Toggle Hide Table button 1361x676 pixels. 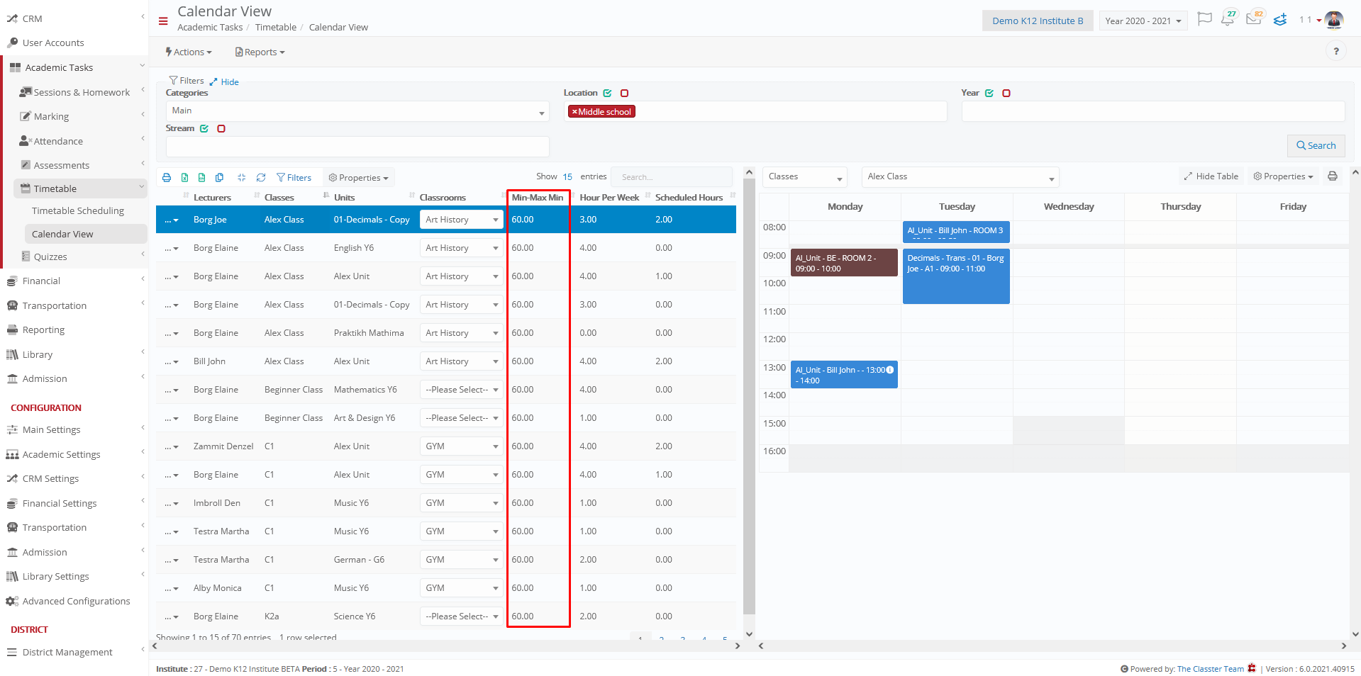click(x=1211, y=176)
